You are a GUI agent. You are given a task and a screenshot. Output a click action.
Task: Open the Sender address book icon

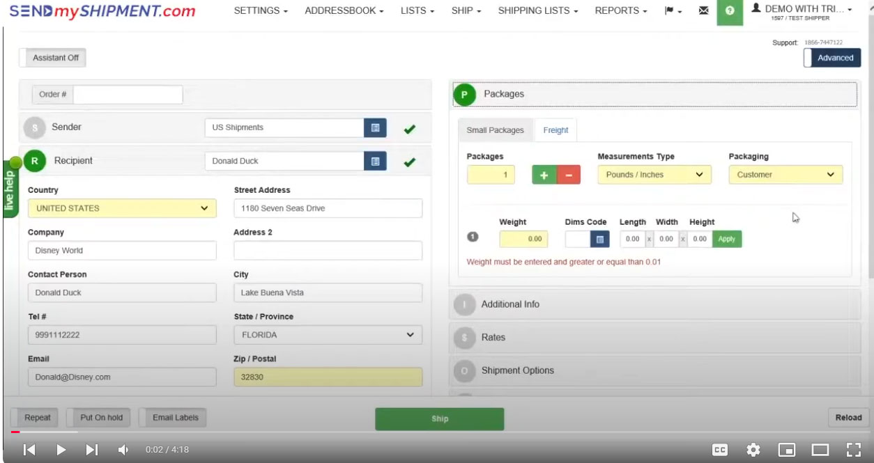(375, 127)
